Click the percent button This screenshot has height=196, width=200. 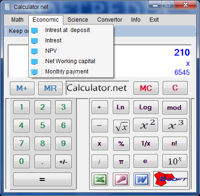[x=121, y=144]
